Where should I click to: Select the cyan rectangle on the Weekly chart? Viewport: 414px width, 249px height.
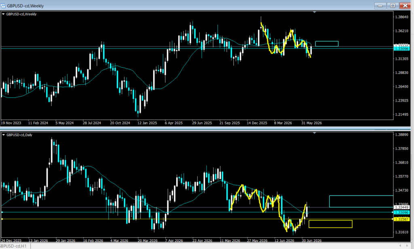pos(327,44)
